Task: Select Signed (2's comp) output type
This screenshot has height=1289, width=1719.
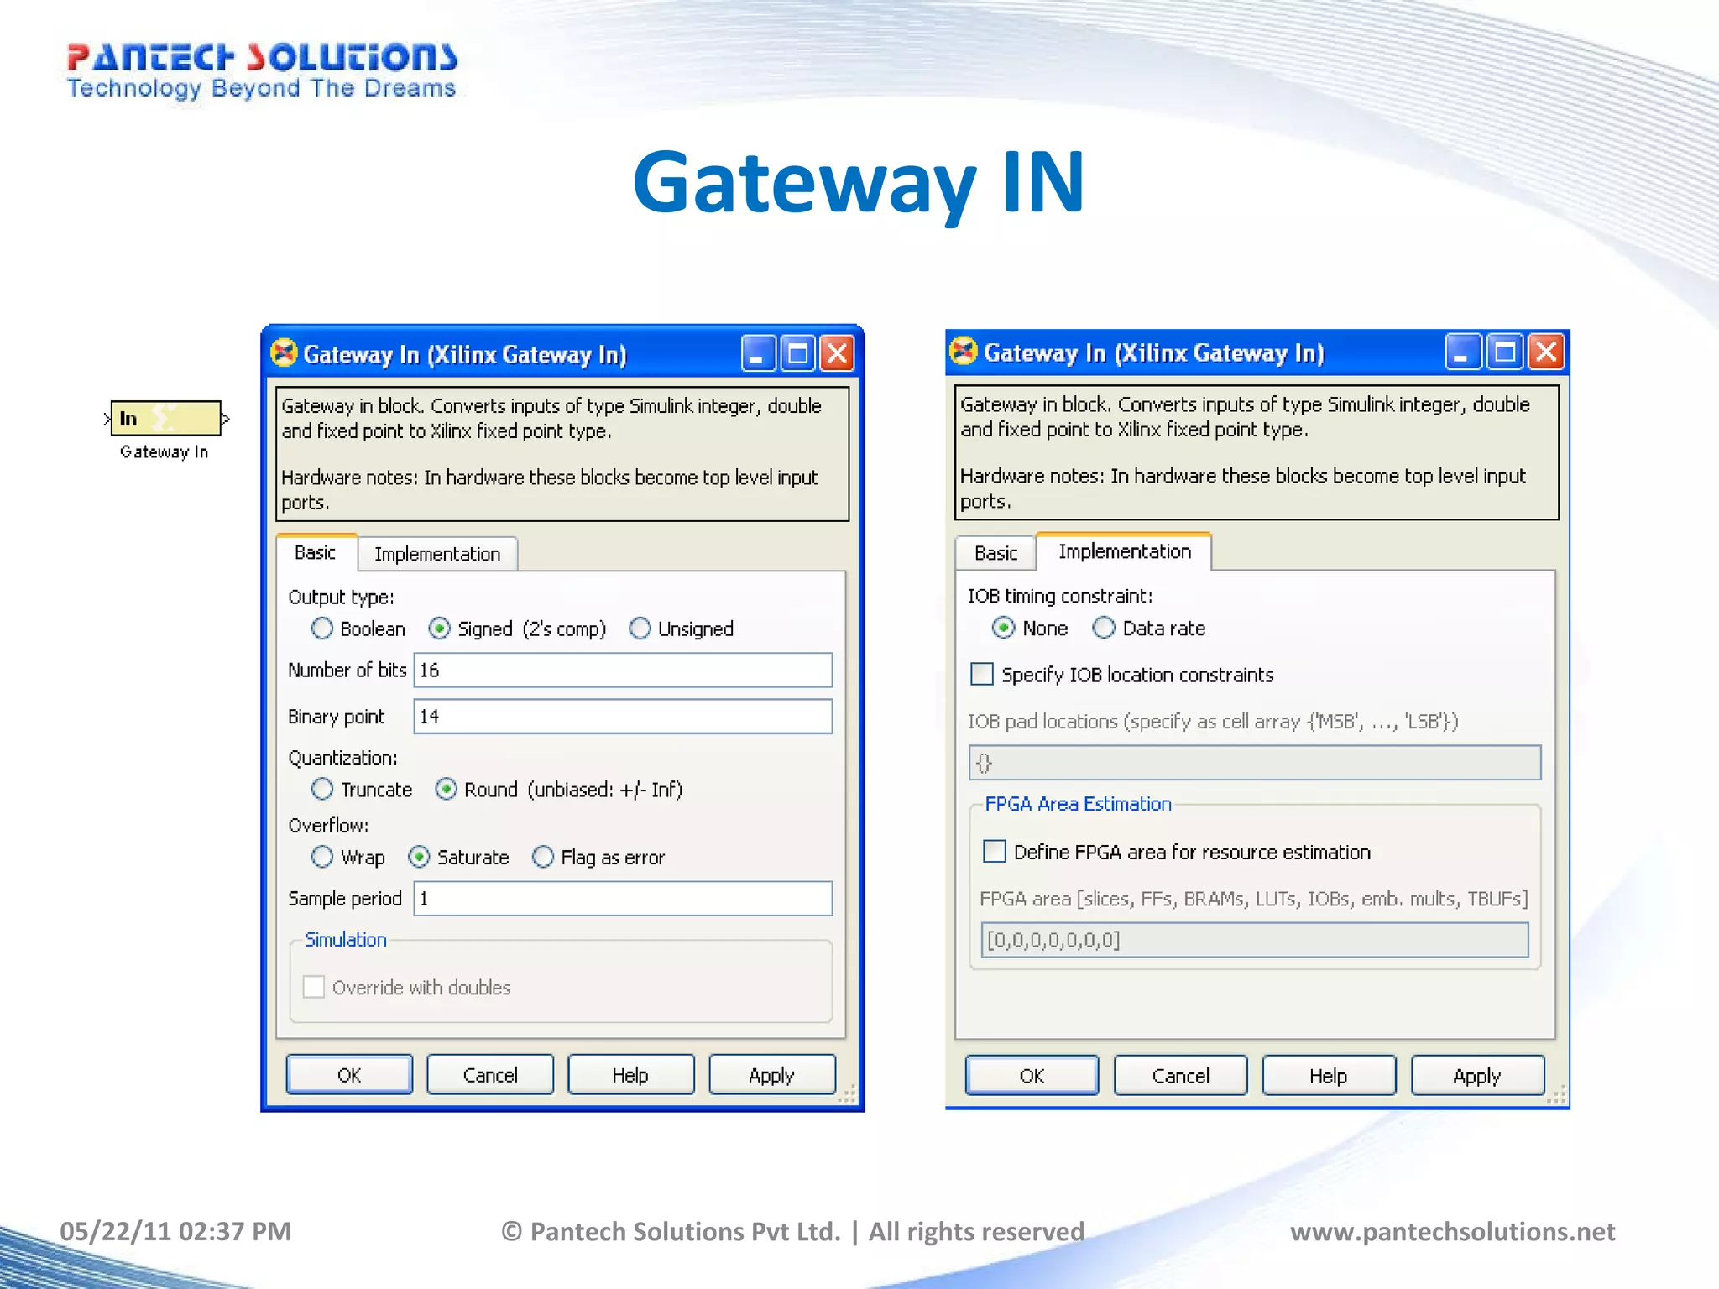Action: tap(439, 629)
